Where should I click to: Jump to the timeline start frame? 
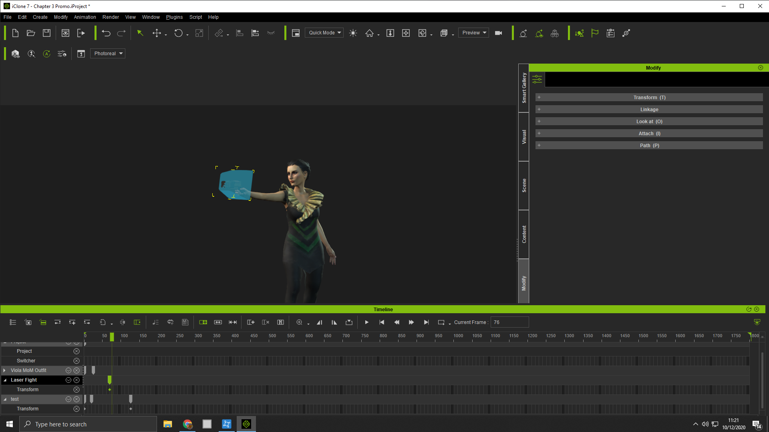(x=382, y=322)
